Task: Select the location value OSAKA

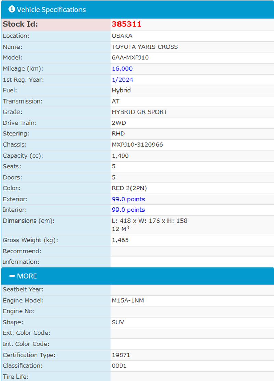Action: pyautogui.click(x=122, y=36)
